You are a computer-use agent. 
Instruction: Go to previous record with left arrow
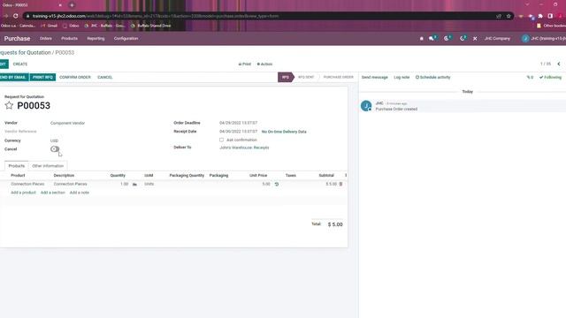pos(559,64)
